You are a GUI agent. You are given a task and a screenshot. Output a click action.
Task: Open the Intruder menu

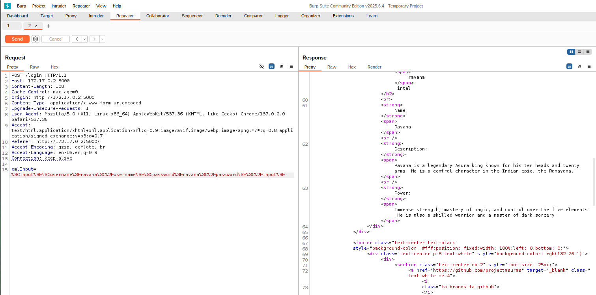point(59,6)
